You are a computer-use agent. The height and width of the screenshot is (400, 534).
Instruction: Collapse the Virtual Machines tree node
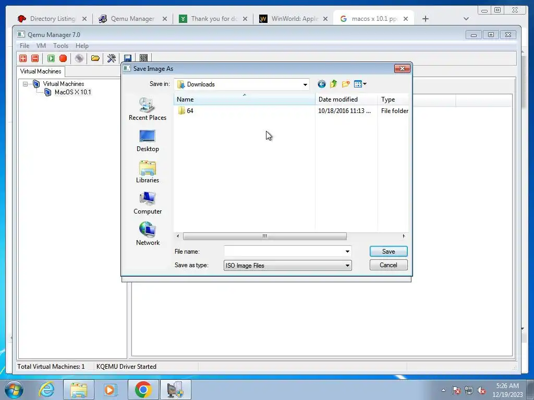(x=25, y=84)
